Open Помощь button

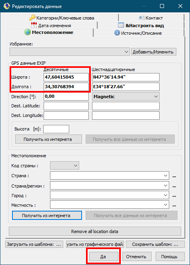[x=170, y=257]
